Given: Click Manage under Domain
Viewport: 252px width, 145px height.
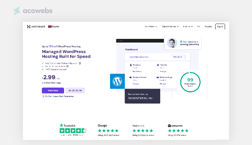Looking at the screenshot, I should click(163, 72).
